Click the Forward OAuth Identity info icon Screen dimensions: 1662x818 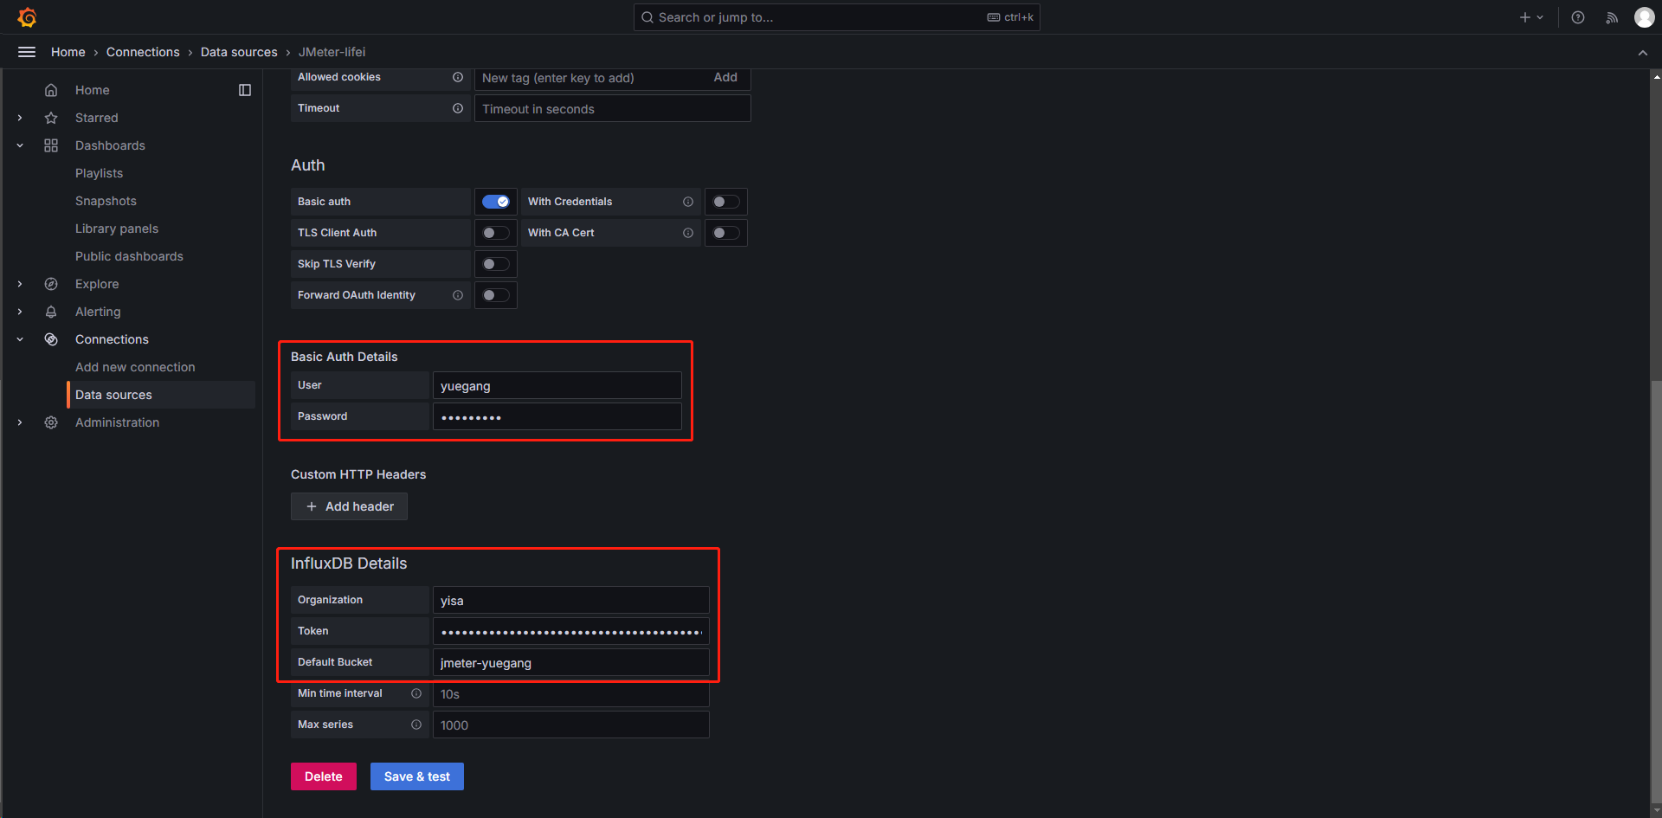tap(458, 295)
